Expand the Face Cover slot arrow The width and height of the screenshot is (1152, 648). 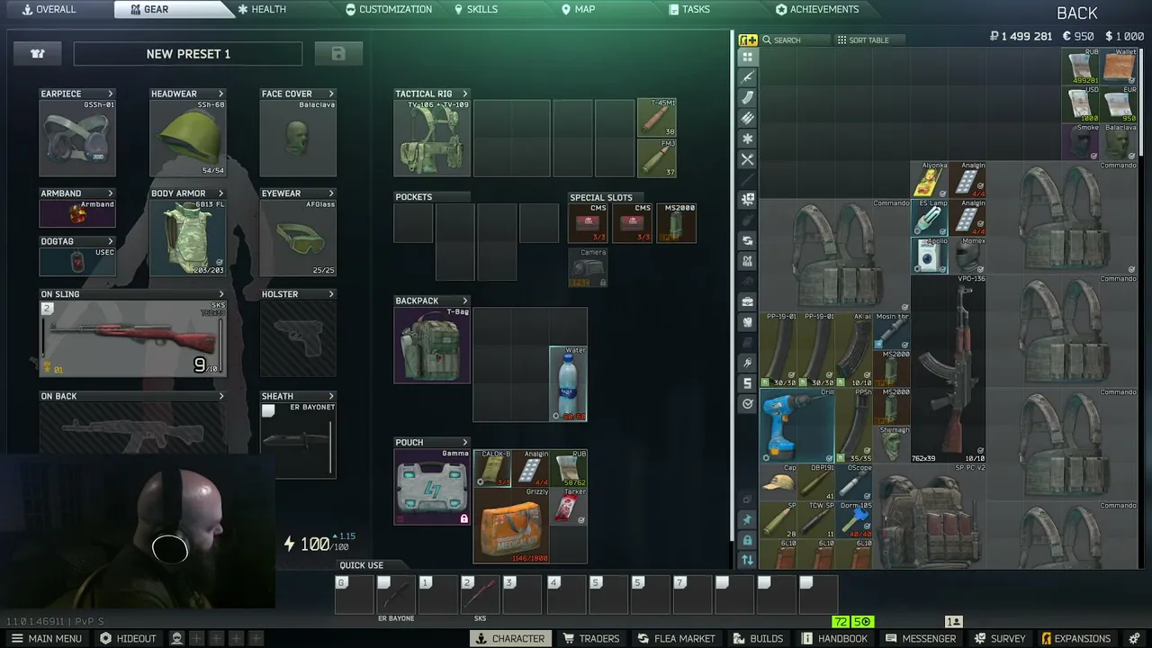tap(331, 94)
